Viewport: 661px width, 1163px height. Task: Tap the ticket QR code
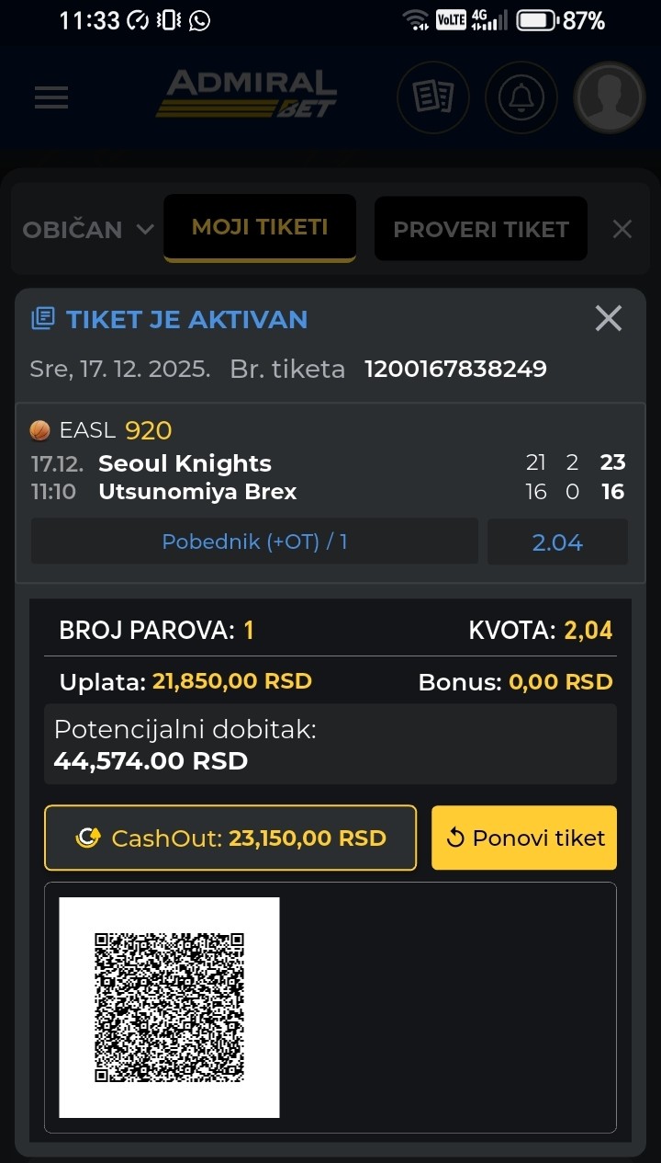[169, 1008]
